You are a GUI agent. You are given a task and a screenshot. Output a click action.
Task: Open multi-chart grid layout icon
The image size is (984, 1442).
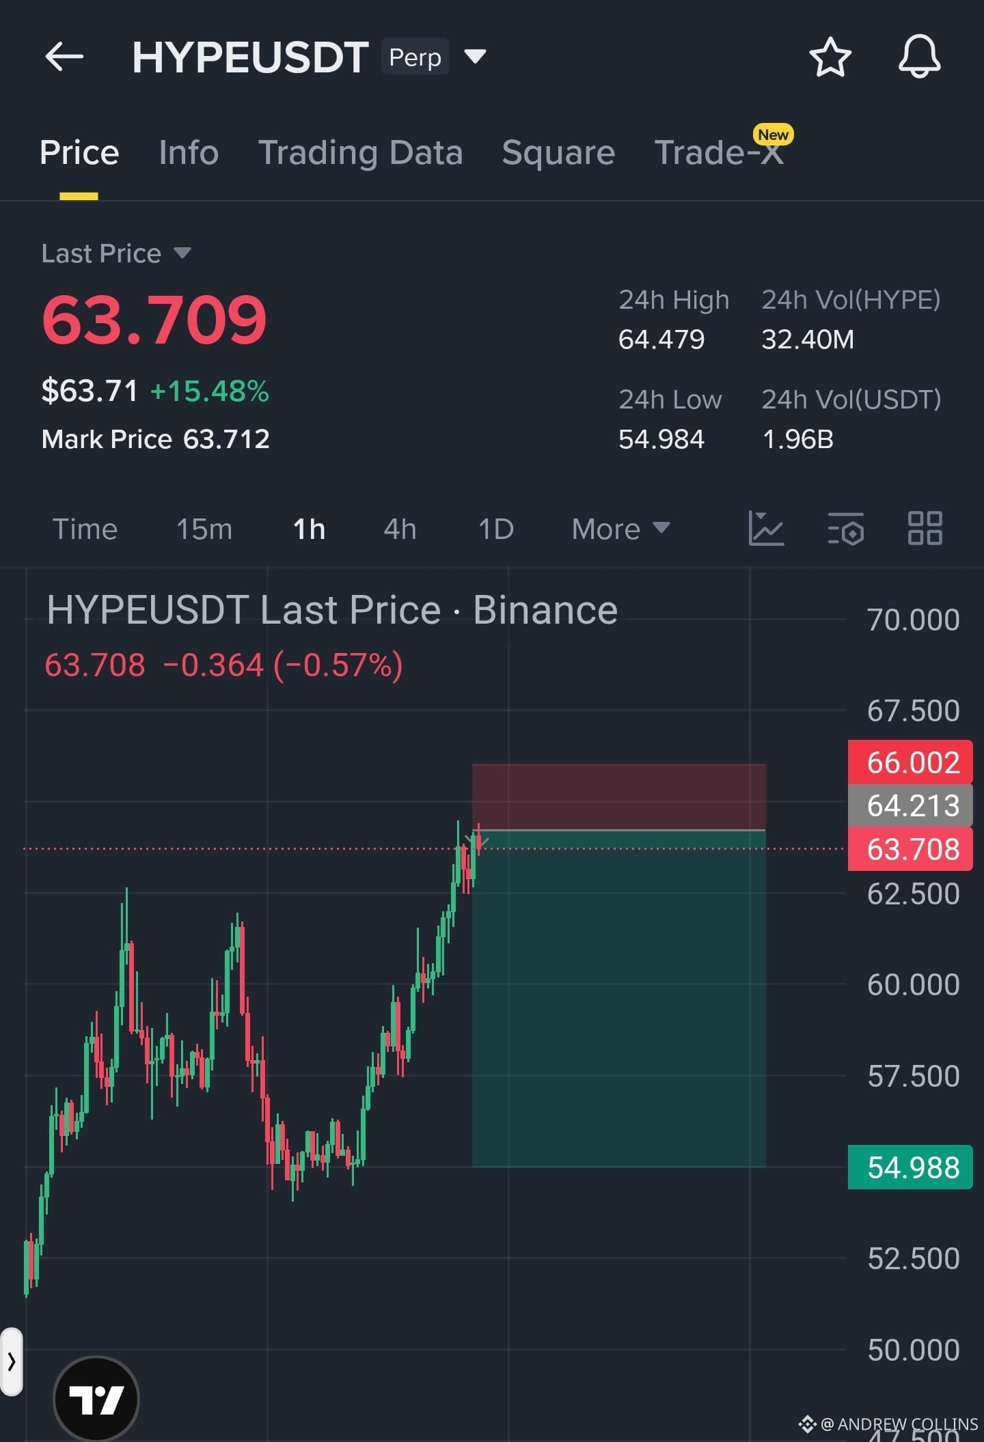[x=925, y=529]
